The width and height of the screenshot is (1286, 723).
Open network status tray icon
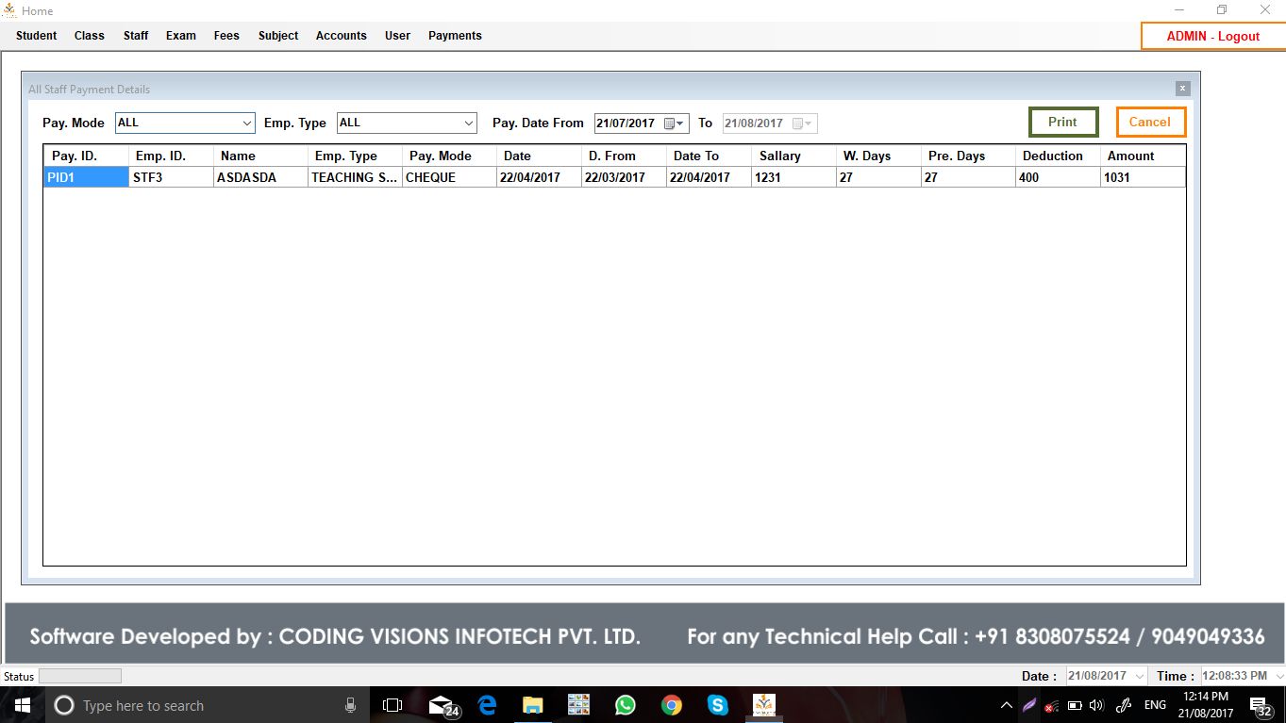click(1051, 705)
